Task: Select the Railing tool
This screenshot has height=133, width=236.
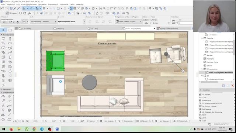Action: pyautogui.click(x=10, y=52)
